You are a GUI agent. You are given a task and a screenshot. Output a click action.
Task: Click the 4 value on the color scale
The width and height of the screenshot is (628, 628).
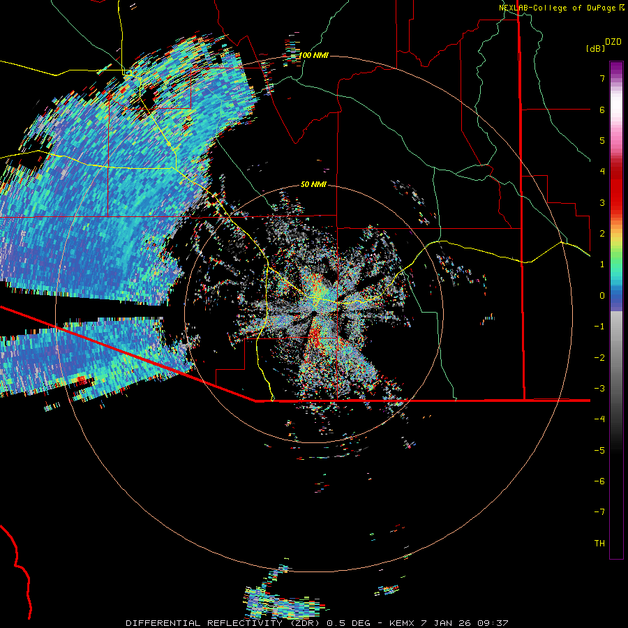[602, 172]
